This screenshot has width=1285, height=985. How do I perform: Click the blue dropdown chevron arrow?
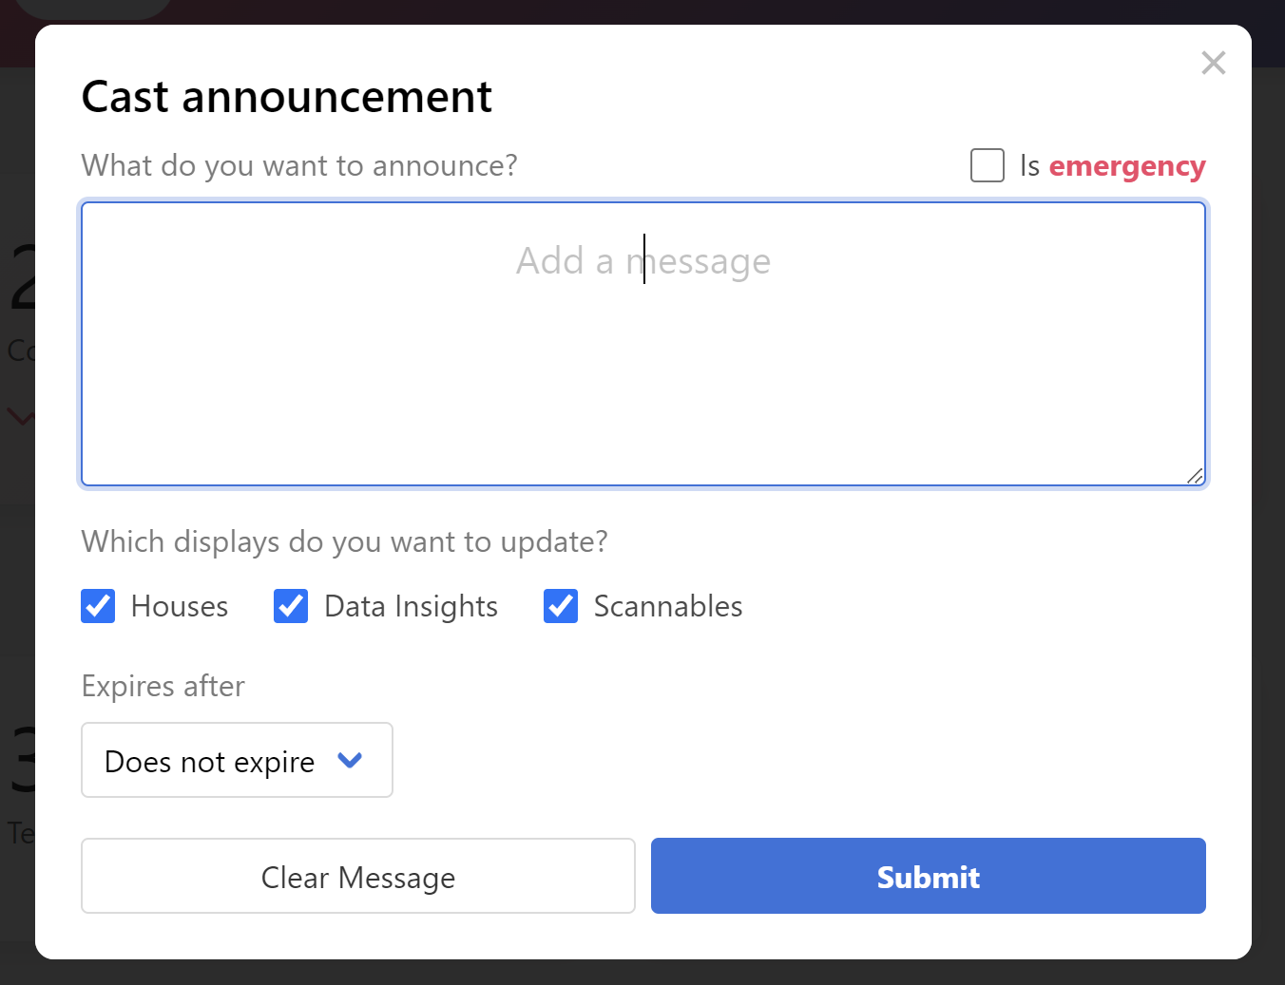coord(350,760)
